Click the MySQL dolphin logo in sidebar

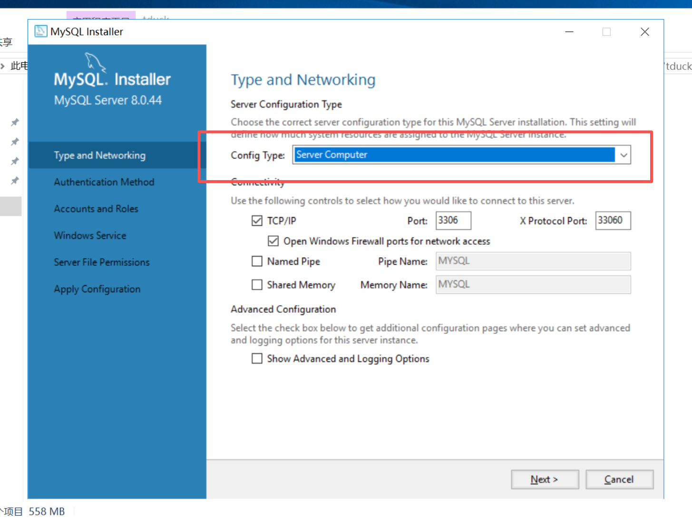(x=95, y=62)
